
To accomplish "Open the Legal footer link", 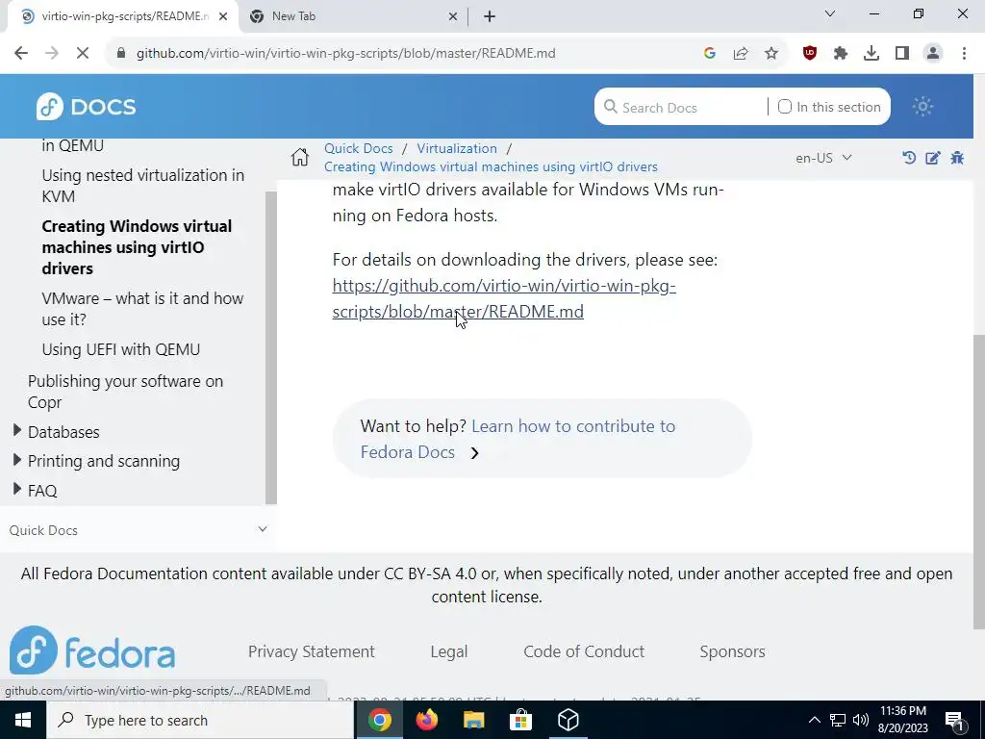I will click(448, 651).
